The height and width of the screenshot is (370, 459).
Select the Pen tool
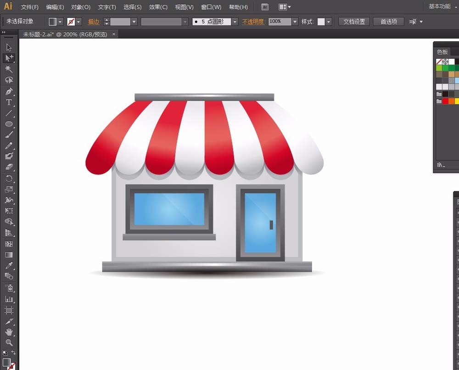(9, 91)
